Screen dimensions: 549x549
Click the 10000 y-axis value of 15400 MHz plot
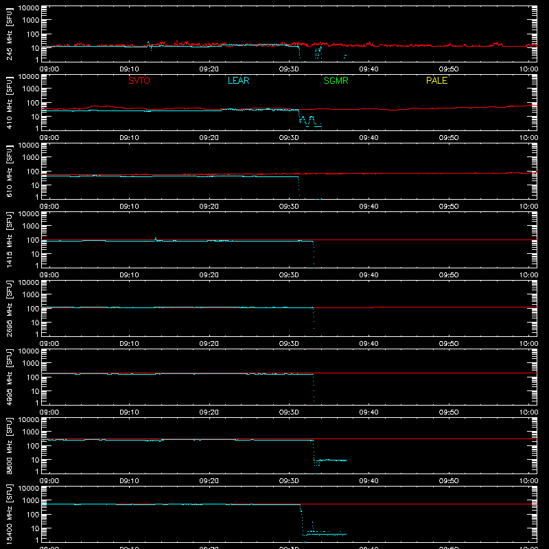pos(29,489)
